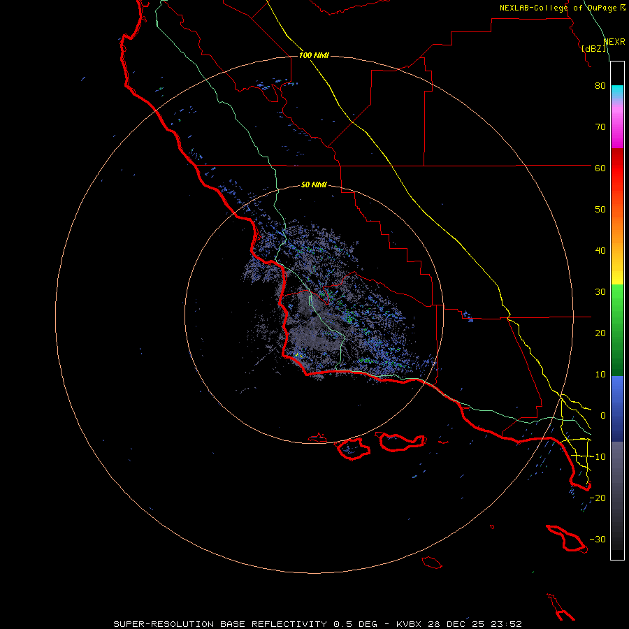Click the NEXR label above color scale
This screenshot has height=629, width=629.
pos(614,42)
